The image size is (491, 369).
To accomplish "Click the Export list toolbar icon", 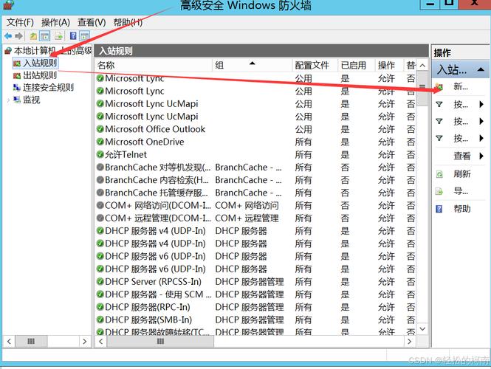I will 58,36.
